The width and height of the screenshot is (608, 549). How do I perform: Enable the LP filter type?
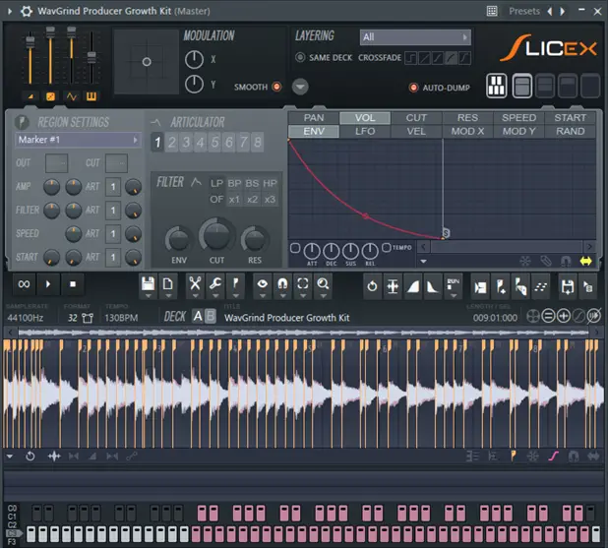(216, 183)
